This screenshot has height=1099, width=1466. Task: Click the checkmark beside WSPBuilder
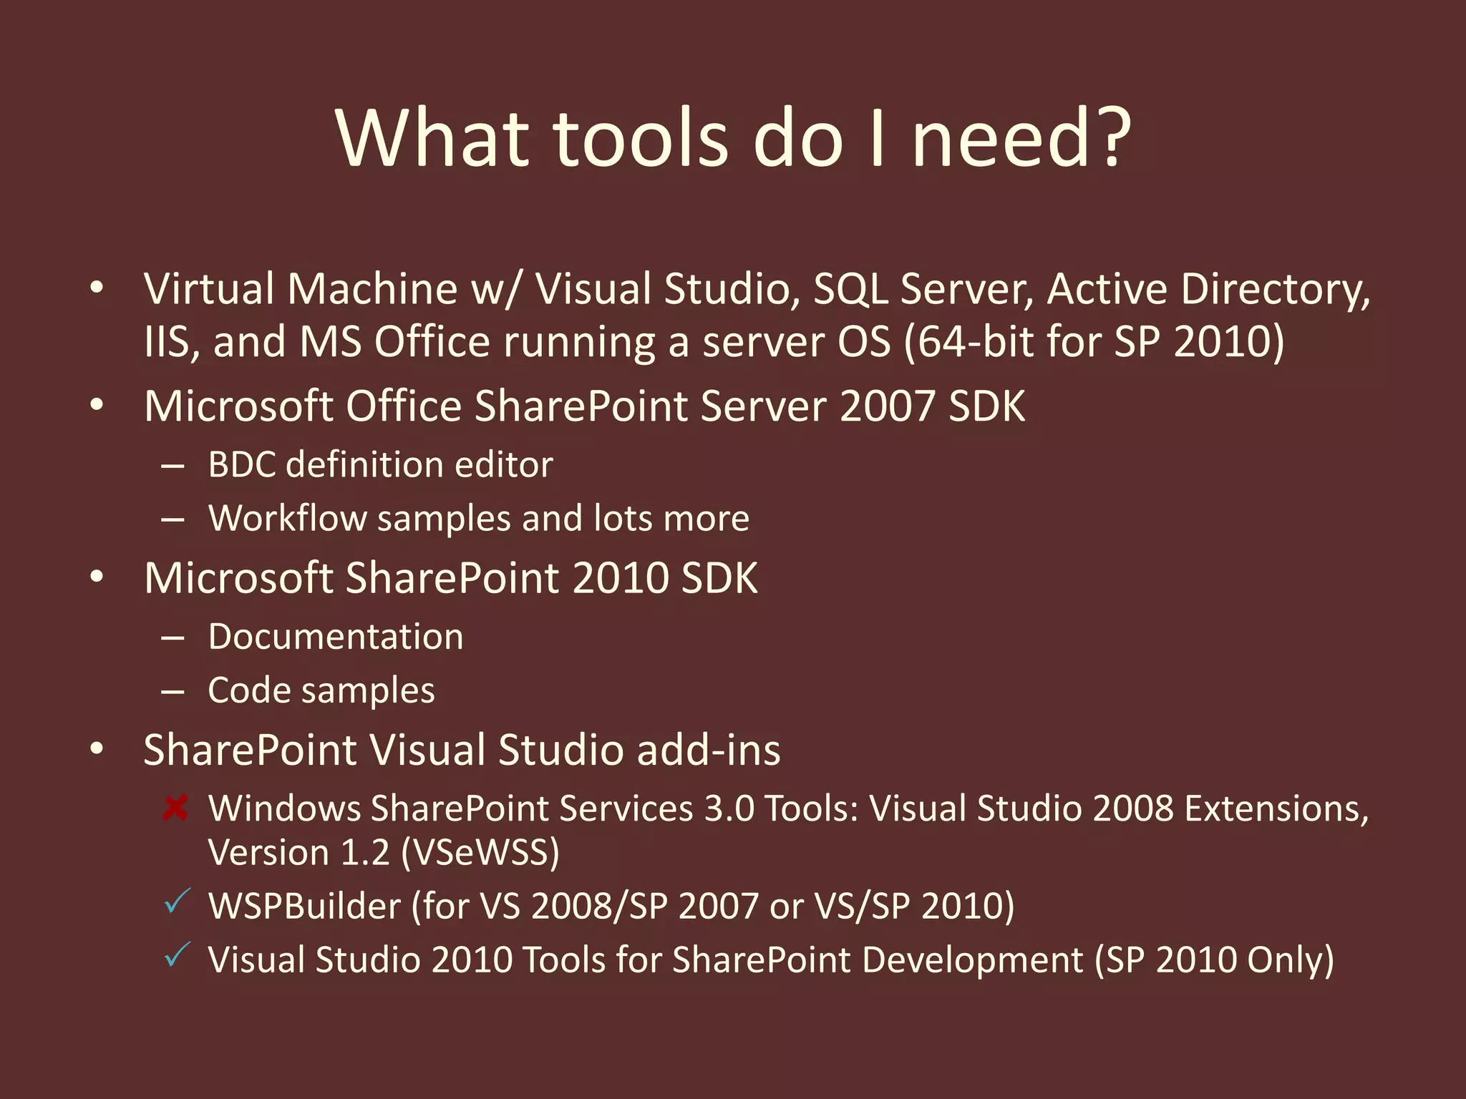coord(177,901)
